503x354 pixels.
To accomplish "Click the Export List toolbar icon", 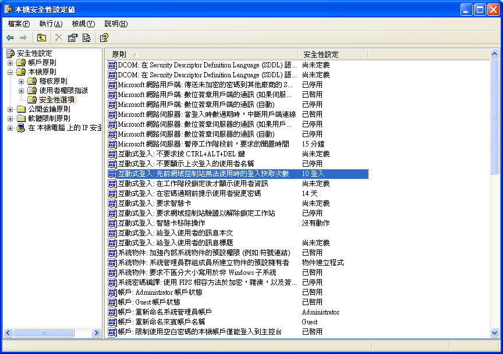I will 86,38.
